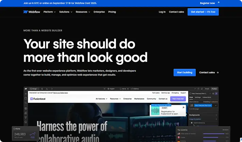This screenshot has height=142, width=242.
Task: Click Contact us in the Fusionbeat nav
Action: pyautogui.click(x=163, y=99)
